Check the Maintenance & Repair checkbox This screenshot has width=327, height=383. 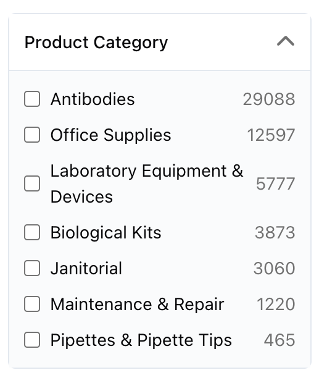pos(32,304)
